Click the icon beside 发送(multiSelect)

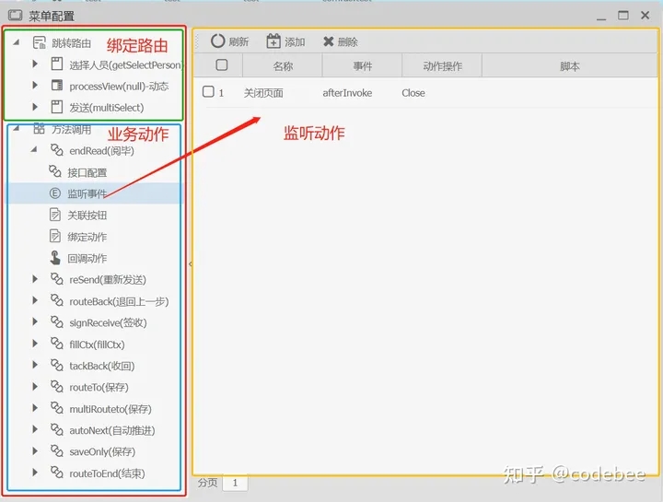[x=57, y=107]
